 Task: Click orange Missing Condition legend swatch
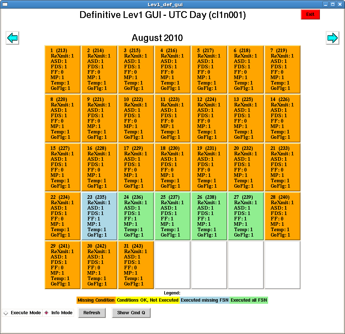click(x=96, y=300)
